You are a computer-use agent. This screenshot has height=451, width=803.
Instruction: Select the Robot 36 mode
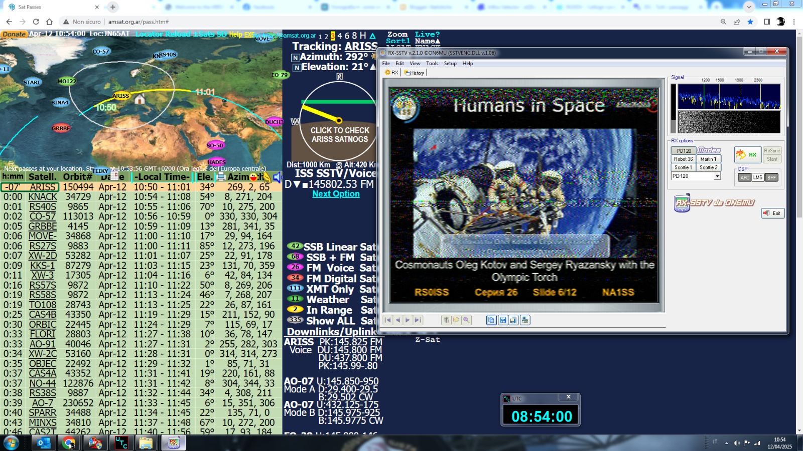pyautogui.click(x=684, y=159)
